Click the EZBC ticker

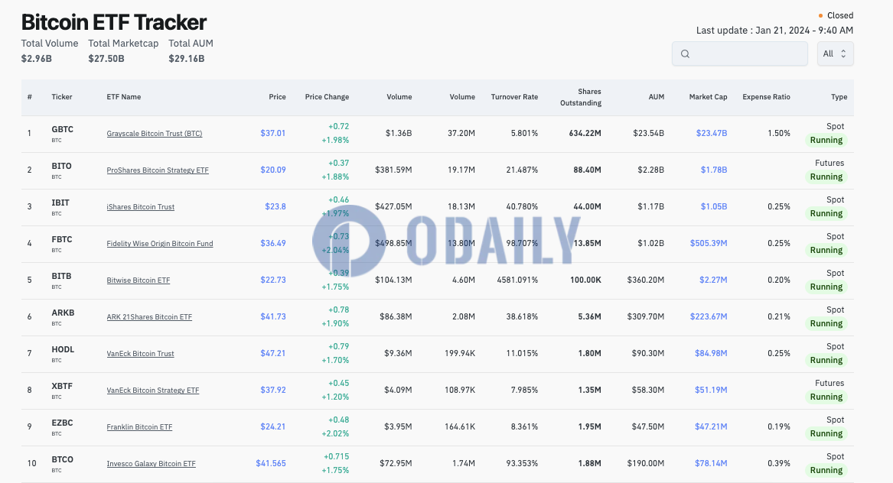(62, 423)
